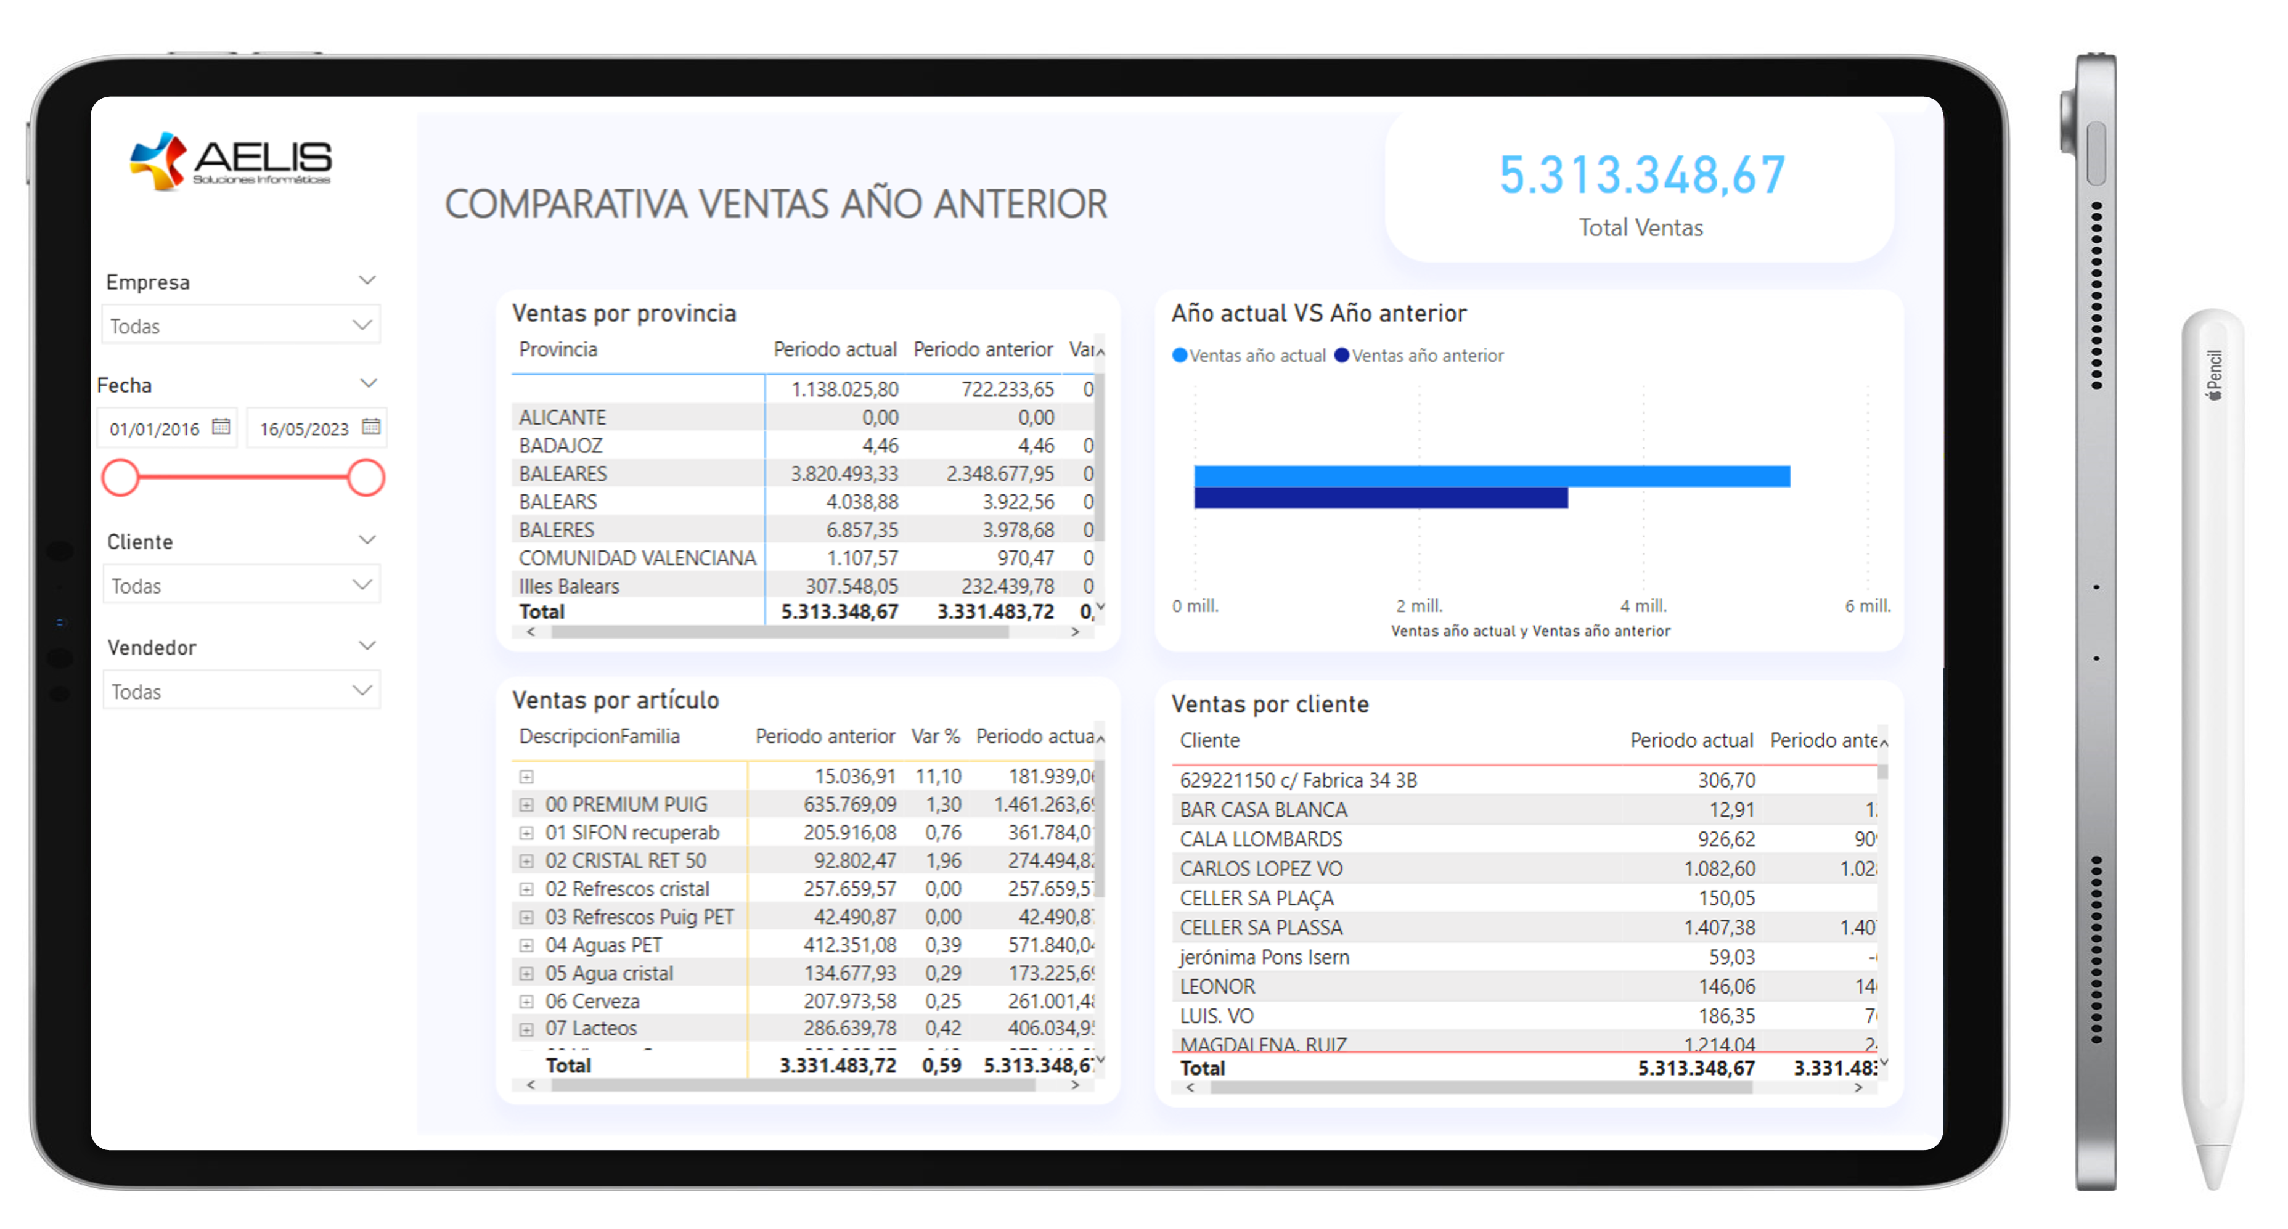Sort article table by Var % header
2288x1229 pixels.
point(935,736)
